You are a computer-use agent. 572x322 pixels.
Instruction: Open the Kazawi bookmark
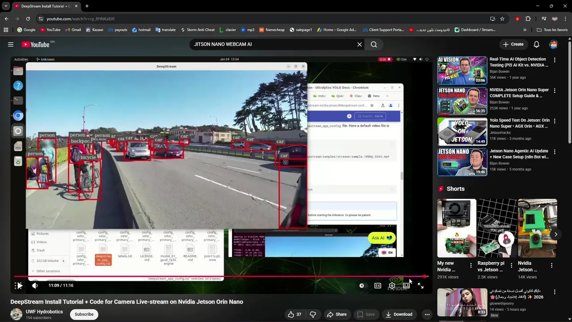click(x=94, y=30)
